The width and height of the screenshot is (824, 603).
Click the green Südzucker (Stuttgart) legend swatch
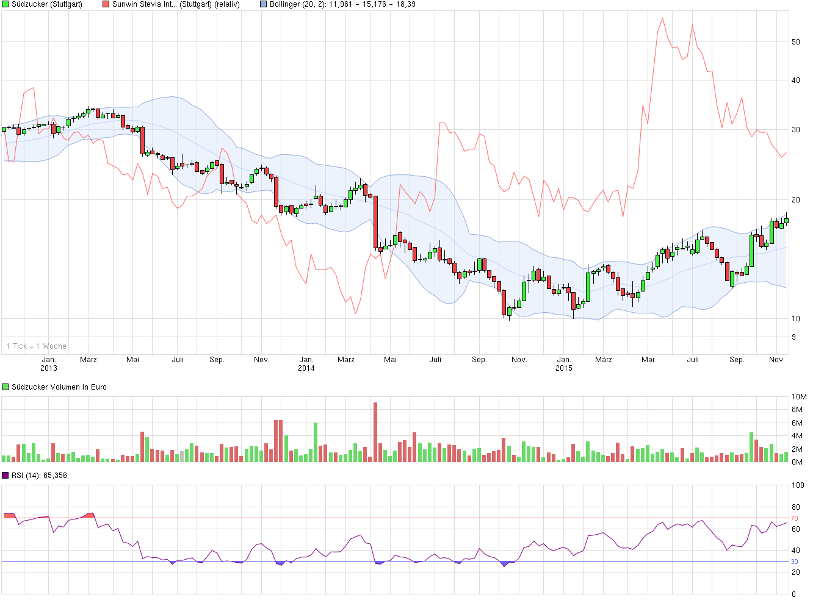pyautogui.click(x=5, y=4)
